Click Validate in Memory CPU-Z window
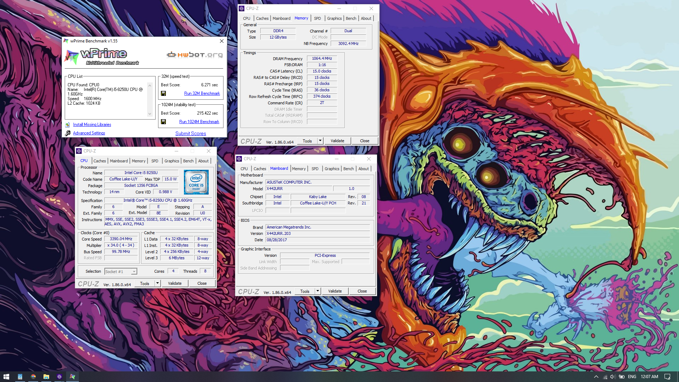679x382 pixels. [x=337, y=141]
